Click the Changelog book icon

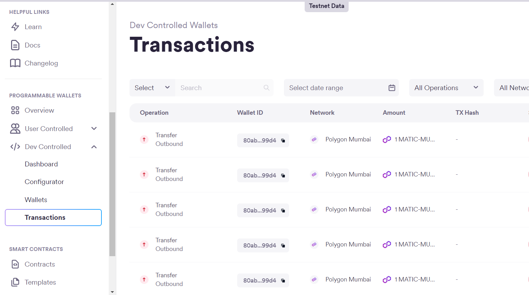point(14,63)
